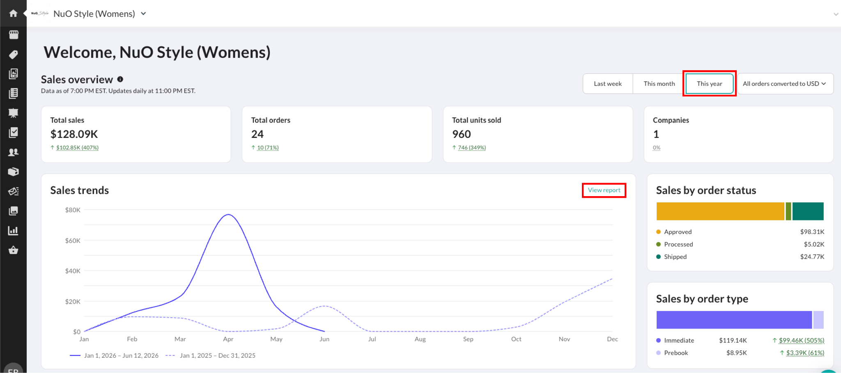Click the Total orders value 24
This screenshot has width=841, height=373.
(x=257, y=134)
